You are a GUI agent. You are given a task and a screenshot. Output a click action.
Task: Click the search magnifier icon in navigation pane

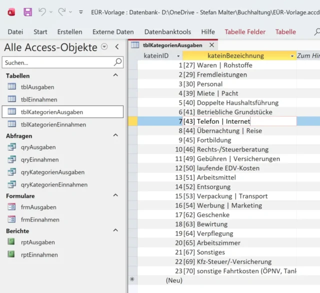[117, 62]
